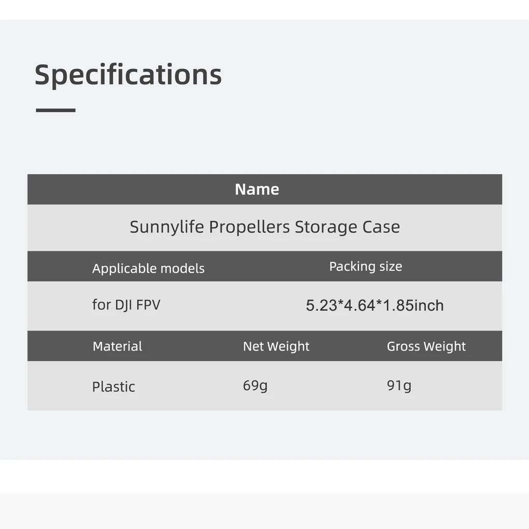Click the word size in Packing size
The width and height of the screenshot is (529, 529).
coord(391,267)
